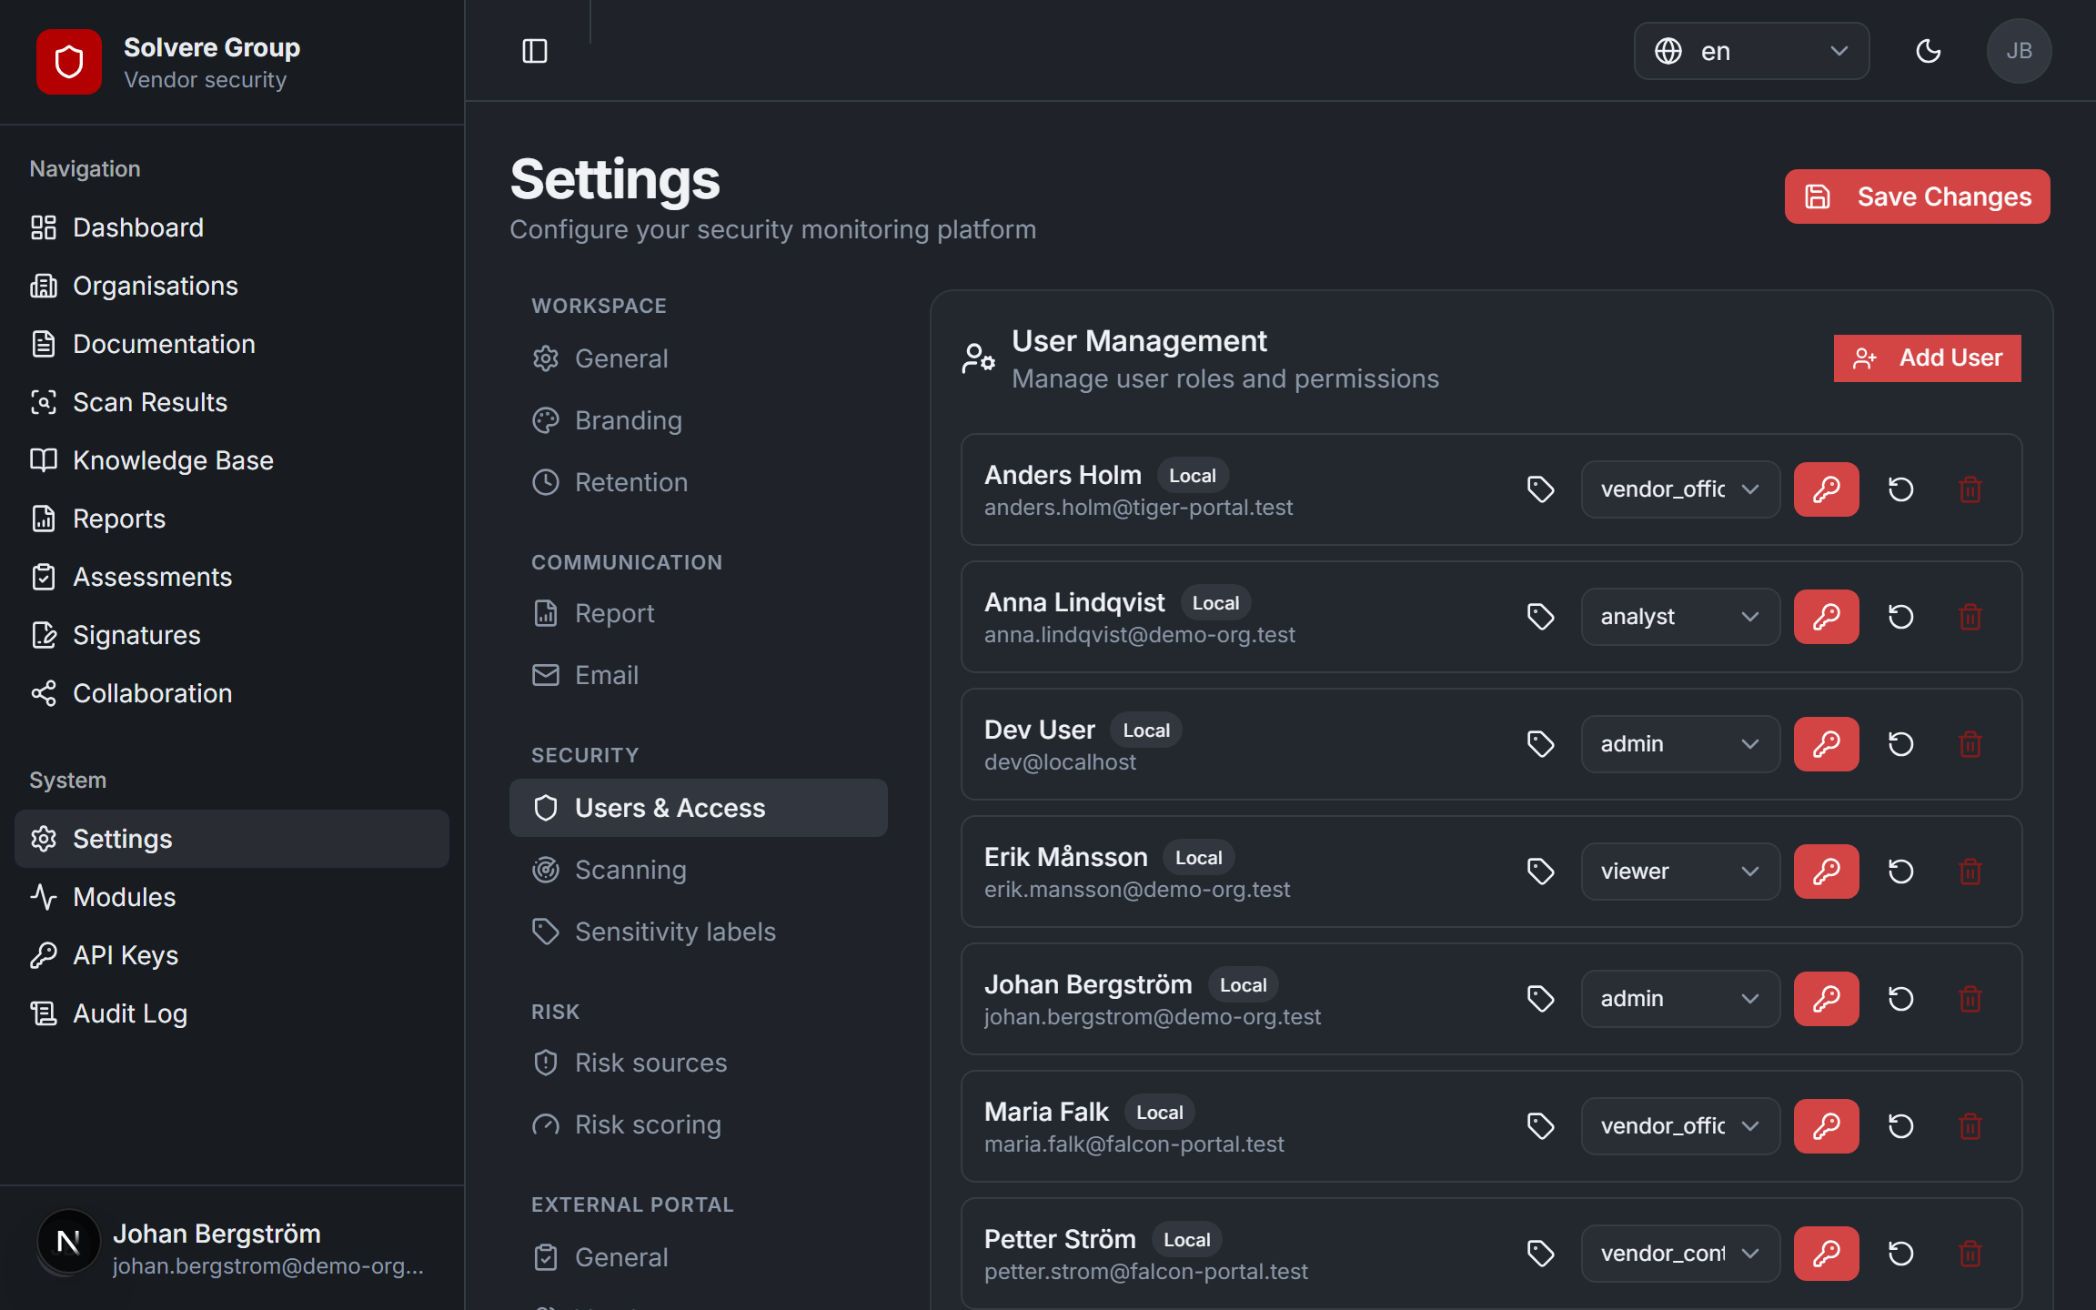Click the reset icon for Dev User
This screenshot has height=1310, width=2096.
(1900, 744)
